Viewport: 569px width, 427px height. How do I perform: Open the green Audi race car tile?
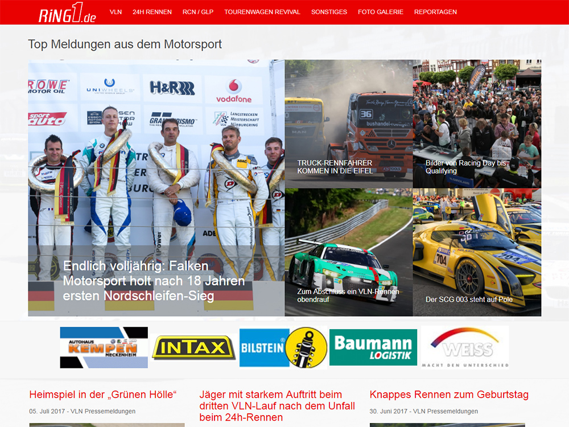tap(349, 252)
